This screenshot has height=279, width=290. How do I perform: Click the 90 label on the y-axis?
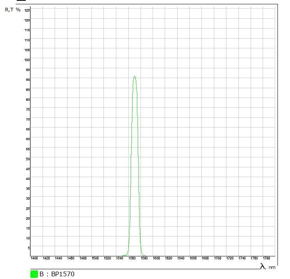click(28, 80)
